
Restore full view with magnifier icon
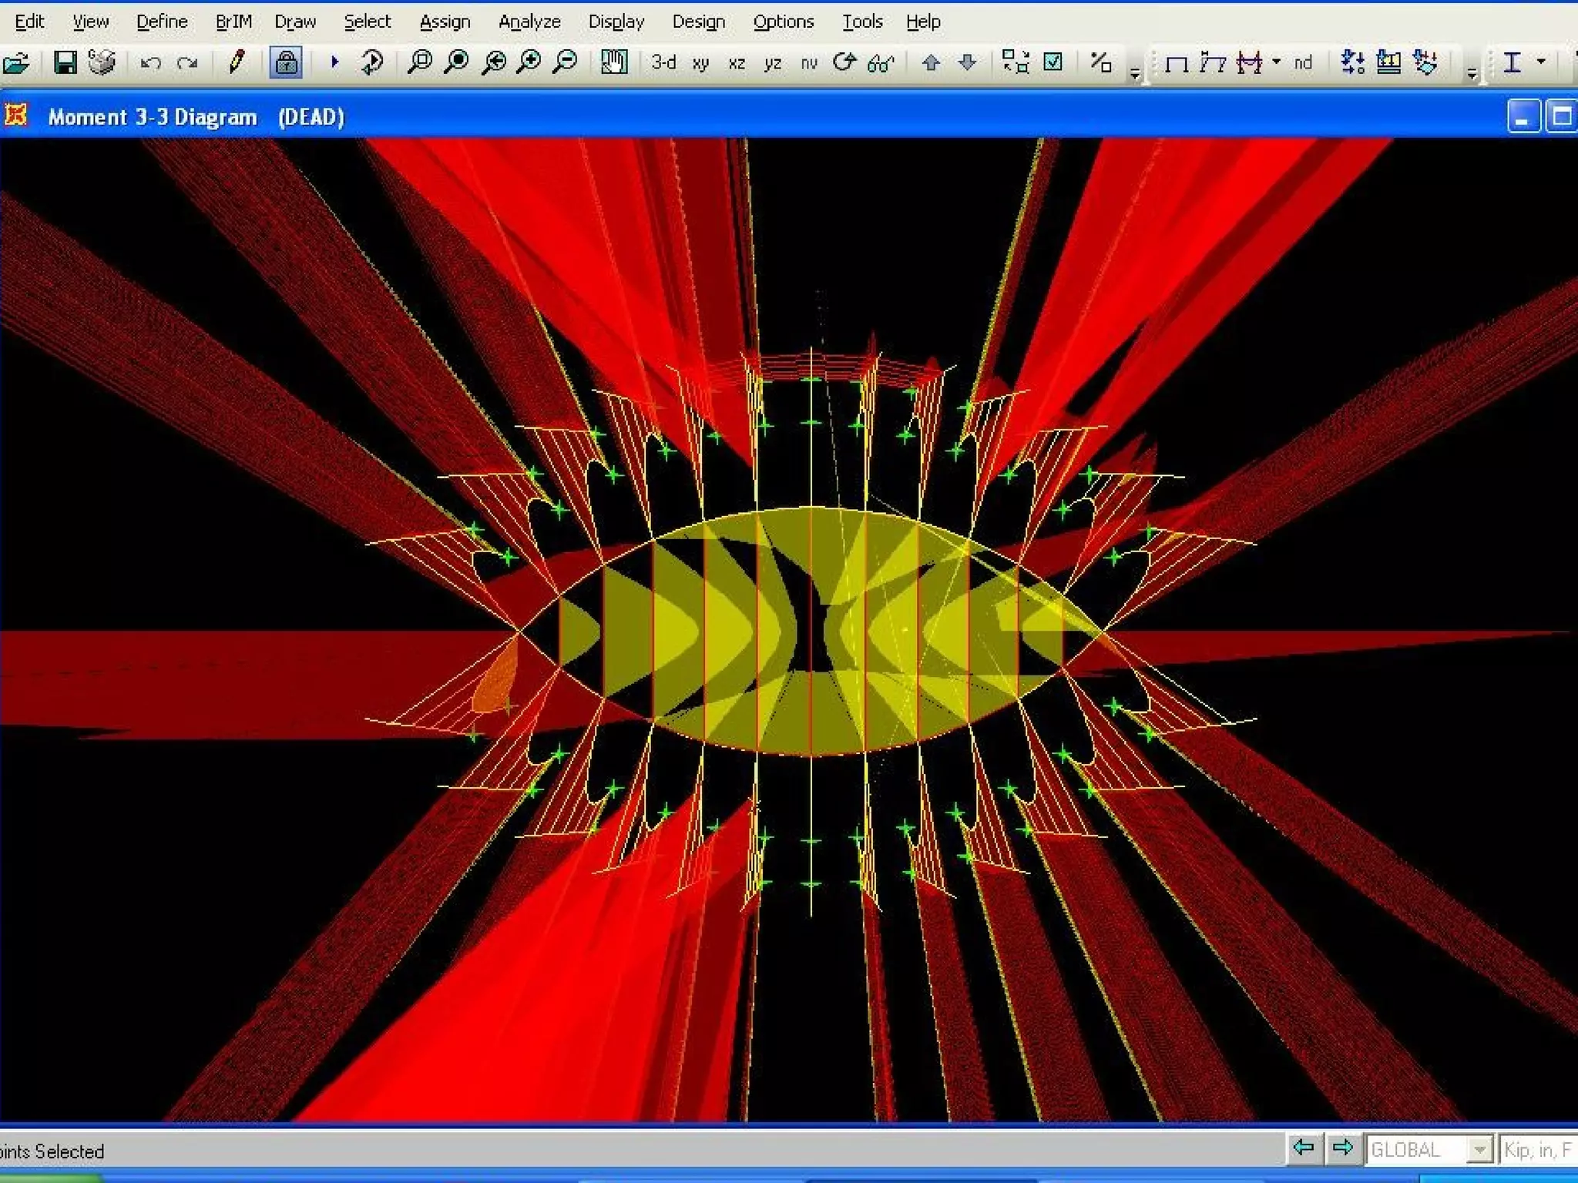pyautogui.click(x=457, y=62)
